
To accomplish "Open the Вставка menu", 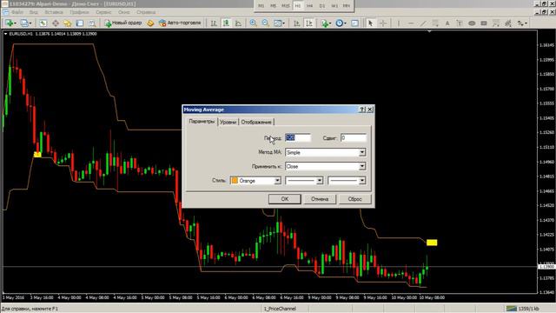I will (x=54, y=12).
